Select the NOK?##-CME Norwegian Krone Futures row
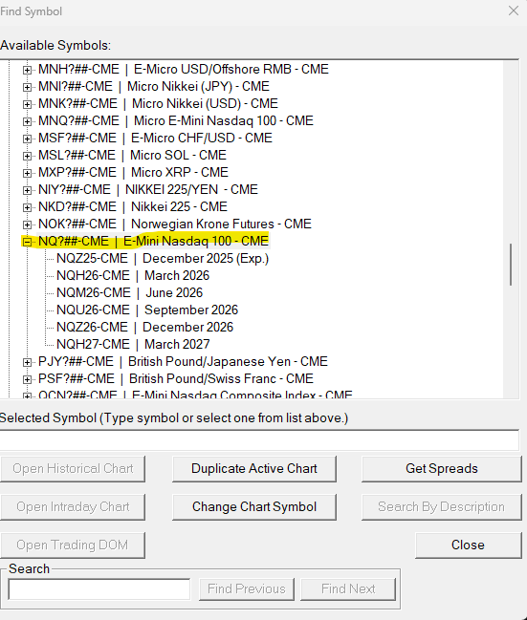 coord(175,224)
